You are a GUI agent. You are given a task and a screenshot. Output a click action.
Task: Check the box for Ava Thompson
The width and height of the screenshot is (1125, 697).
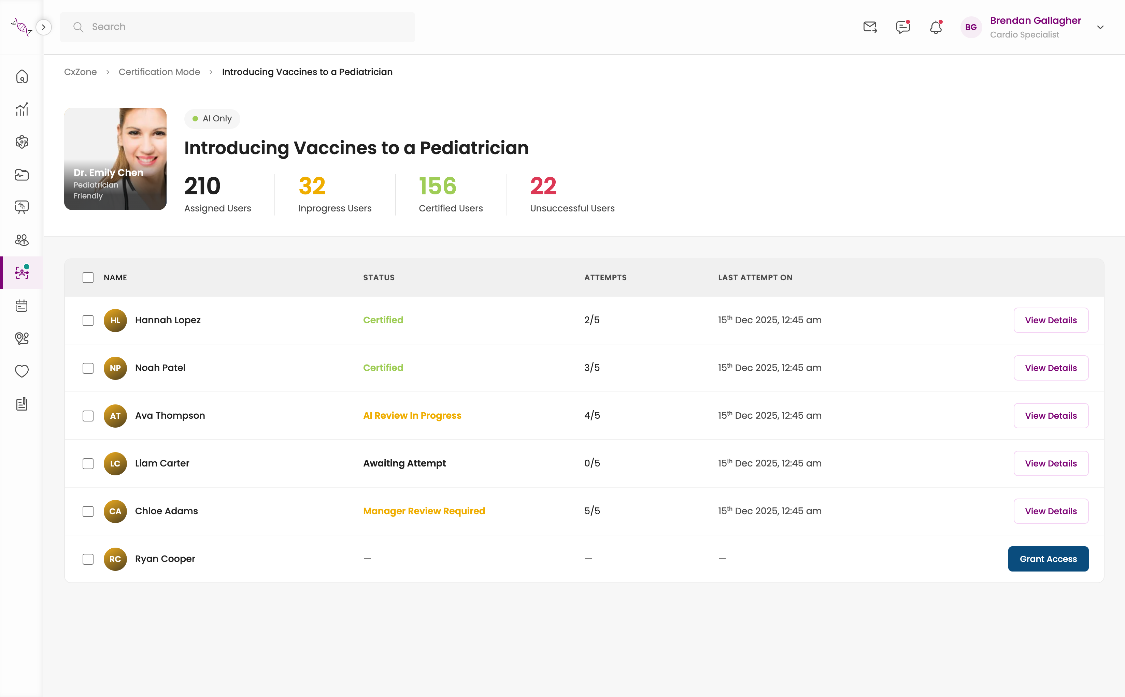(88, 416)
